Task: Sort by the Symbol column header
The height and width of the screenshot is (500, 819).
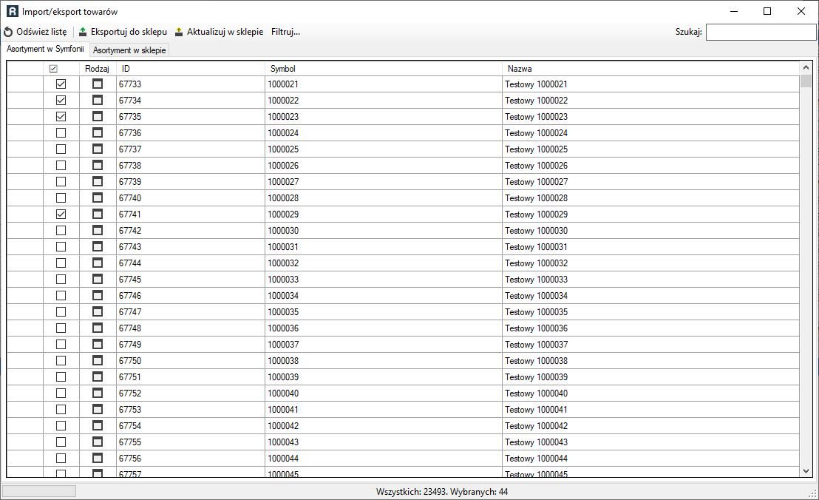Action: coord(384,69)
